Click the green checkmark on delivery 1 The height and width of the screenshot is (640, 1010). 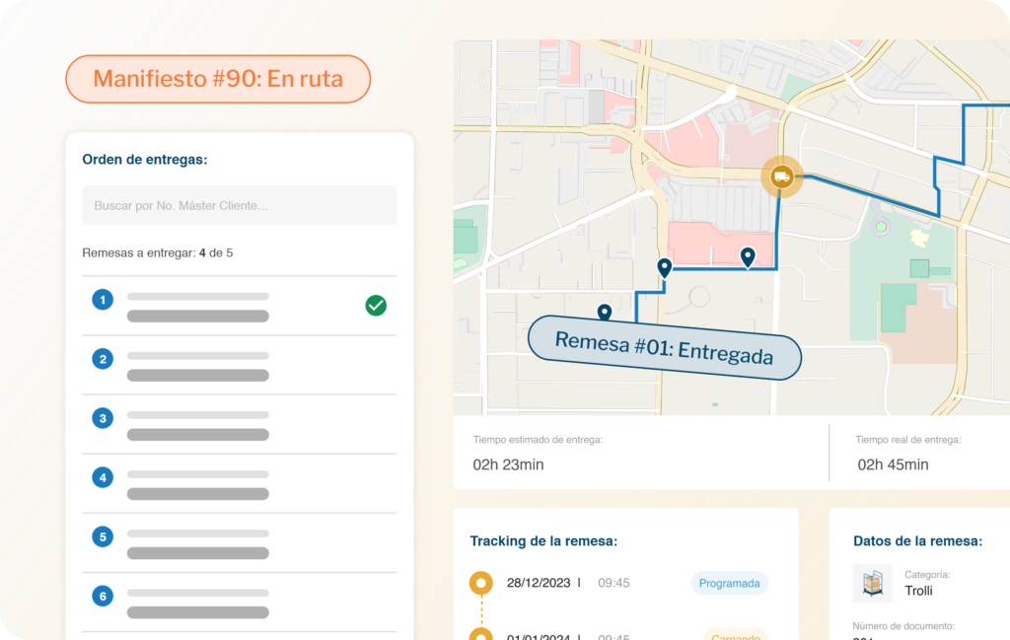tap(376, 306)
